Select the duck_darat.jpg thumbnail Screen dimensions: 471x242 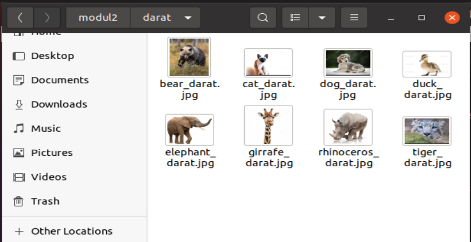pos(427,64)
